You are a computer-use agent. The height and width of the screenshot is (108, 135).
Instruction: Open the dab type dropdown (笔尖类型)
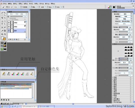(126, 14)
